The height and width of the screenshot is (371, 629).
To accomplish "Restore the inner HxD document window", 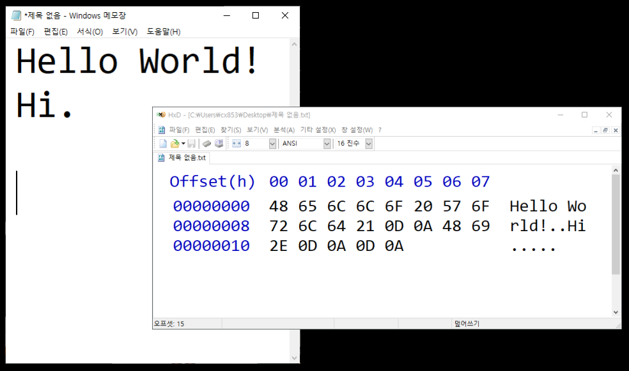I will [x=605, y=130].
